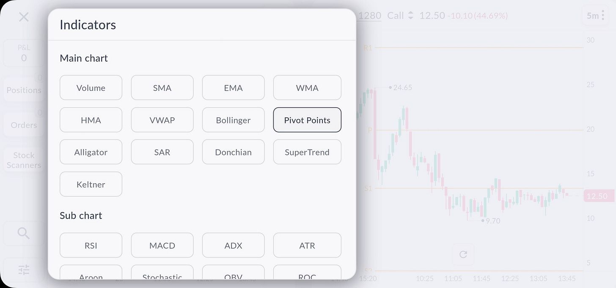Enable the VWAP indicator
Viewport: 616px width, 288px height.
tap(162, 120)
